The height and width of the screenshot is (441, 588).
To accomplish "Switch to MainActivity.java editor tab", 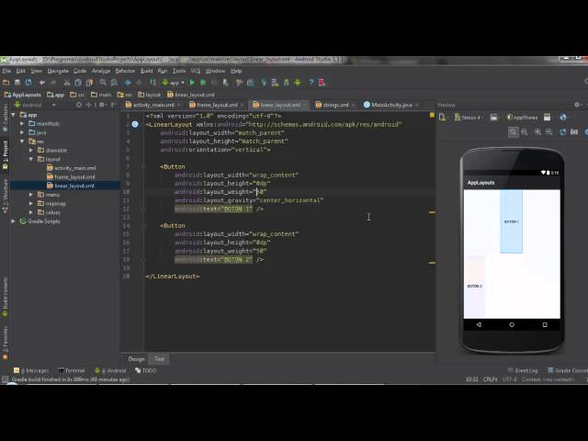I will coord(391,105).
